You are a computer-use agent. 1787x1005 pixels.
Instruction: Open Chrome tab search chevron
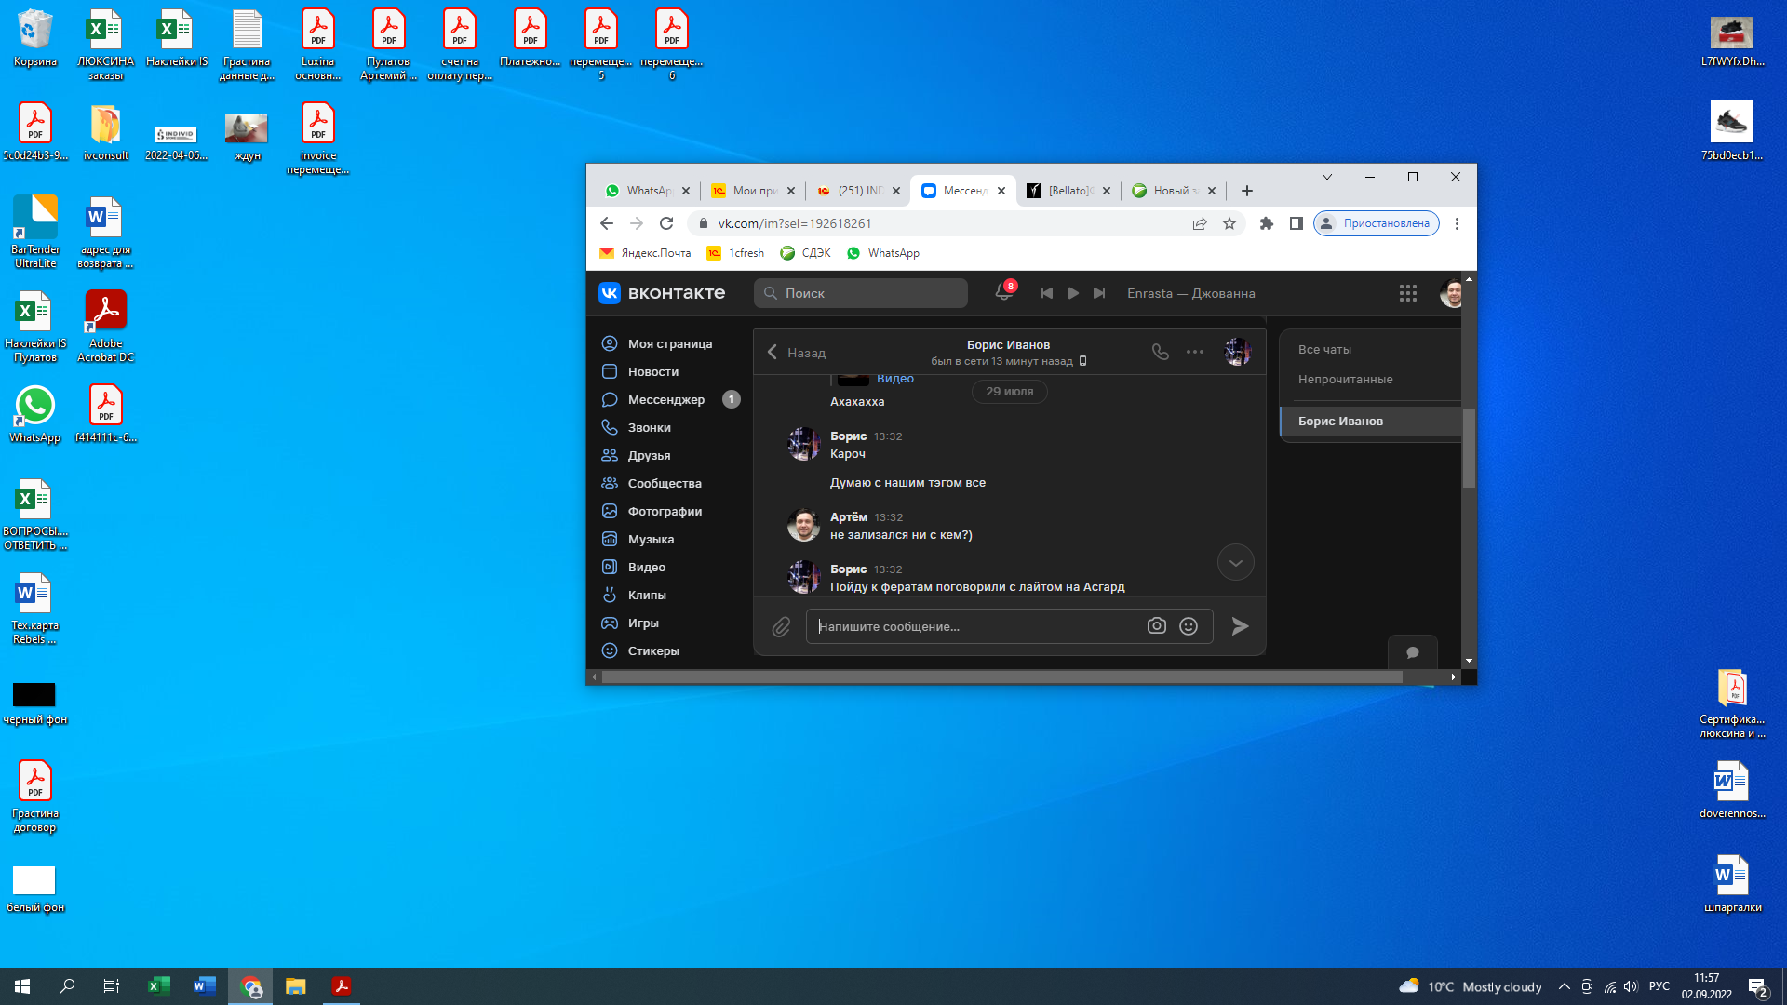(1327, 177)
